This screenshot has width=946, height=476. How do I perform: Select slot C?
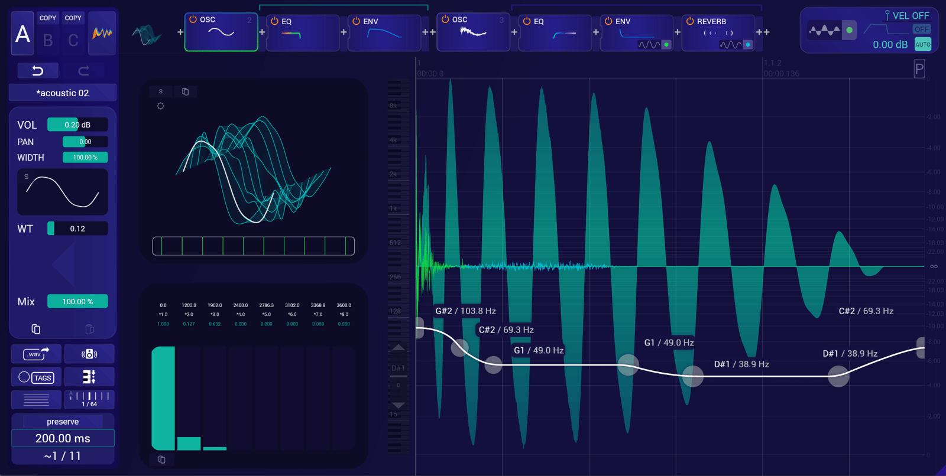(73, 40)
